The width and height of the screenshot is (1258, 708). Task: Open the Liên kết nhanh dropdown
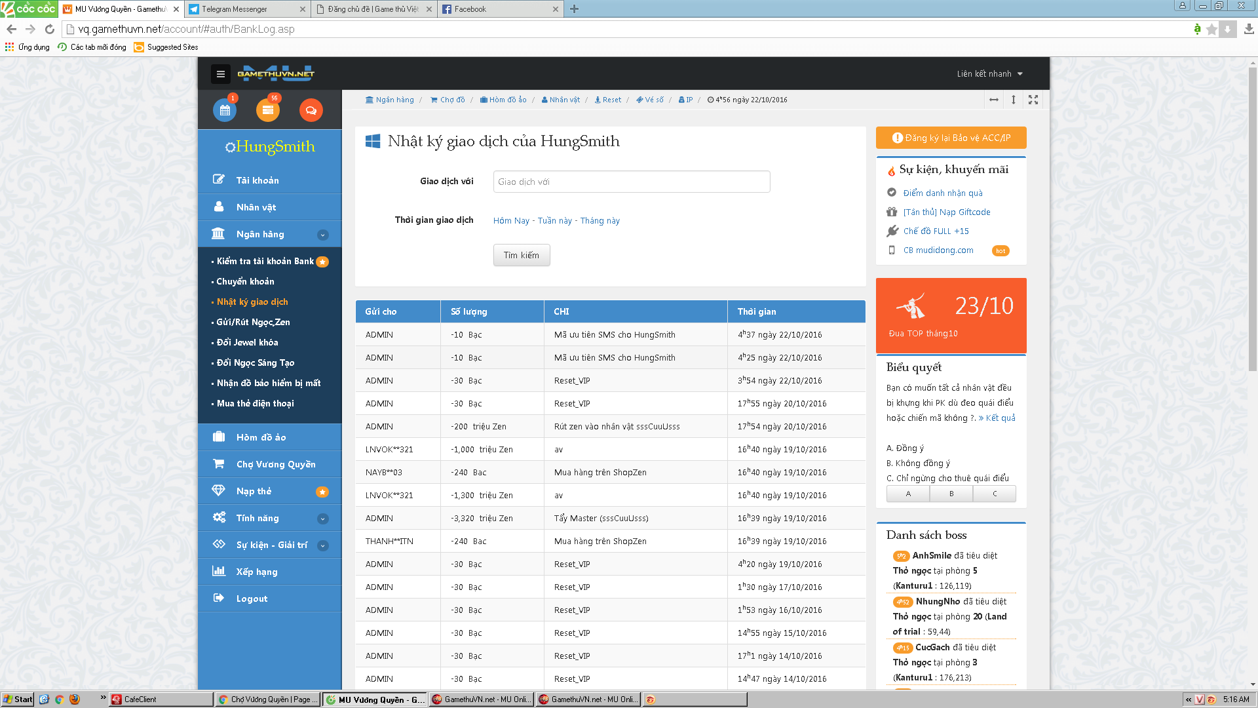[x=989, y=74]
